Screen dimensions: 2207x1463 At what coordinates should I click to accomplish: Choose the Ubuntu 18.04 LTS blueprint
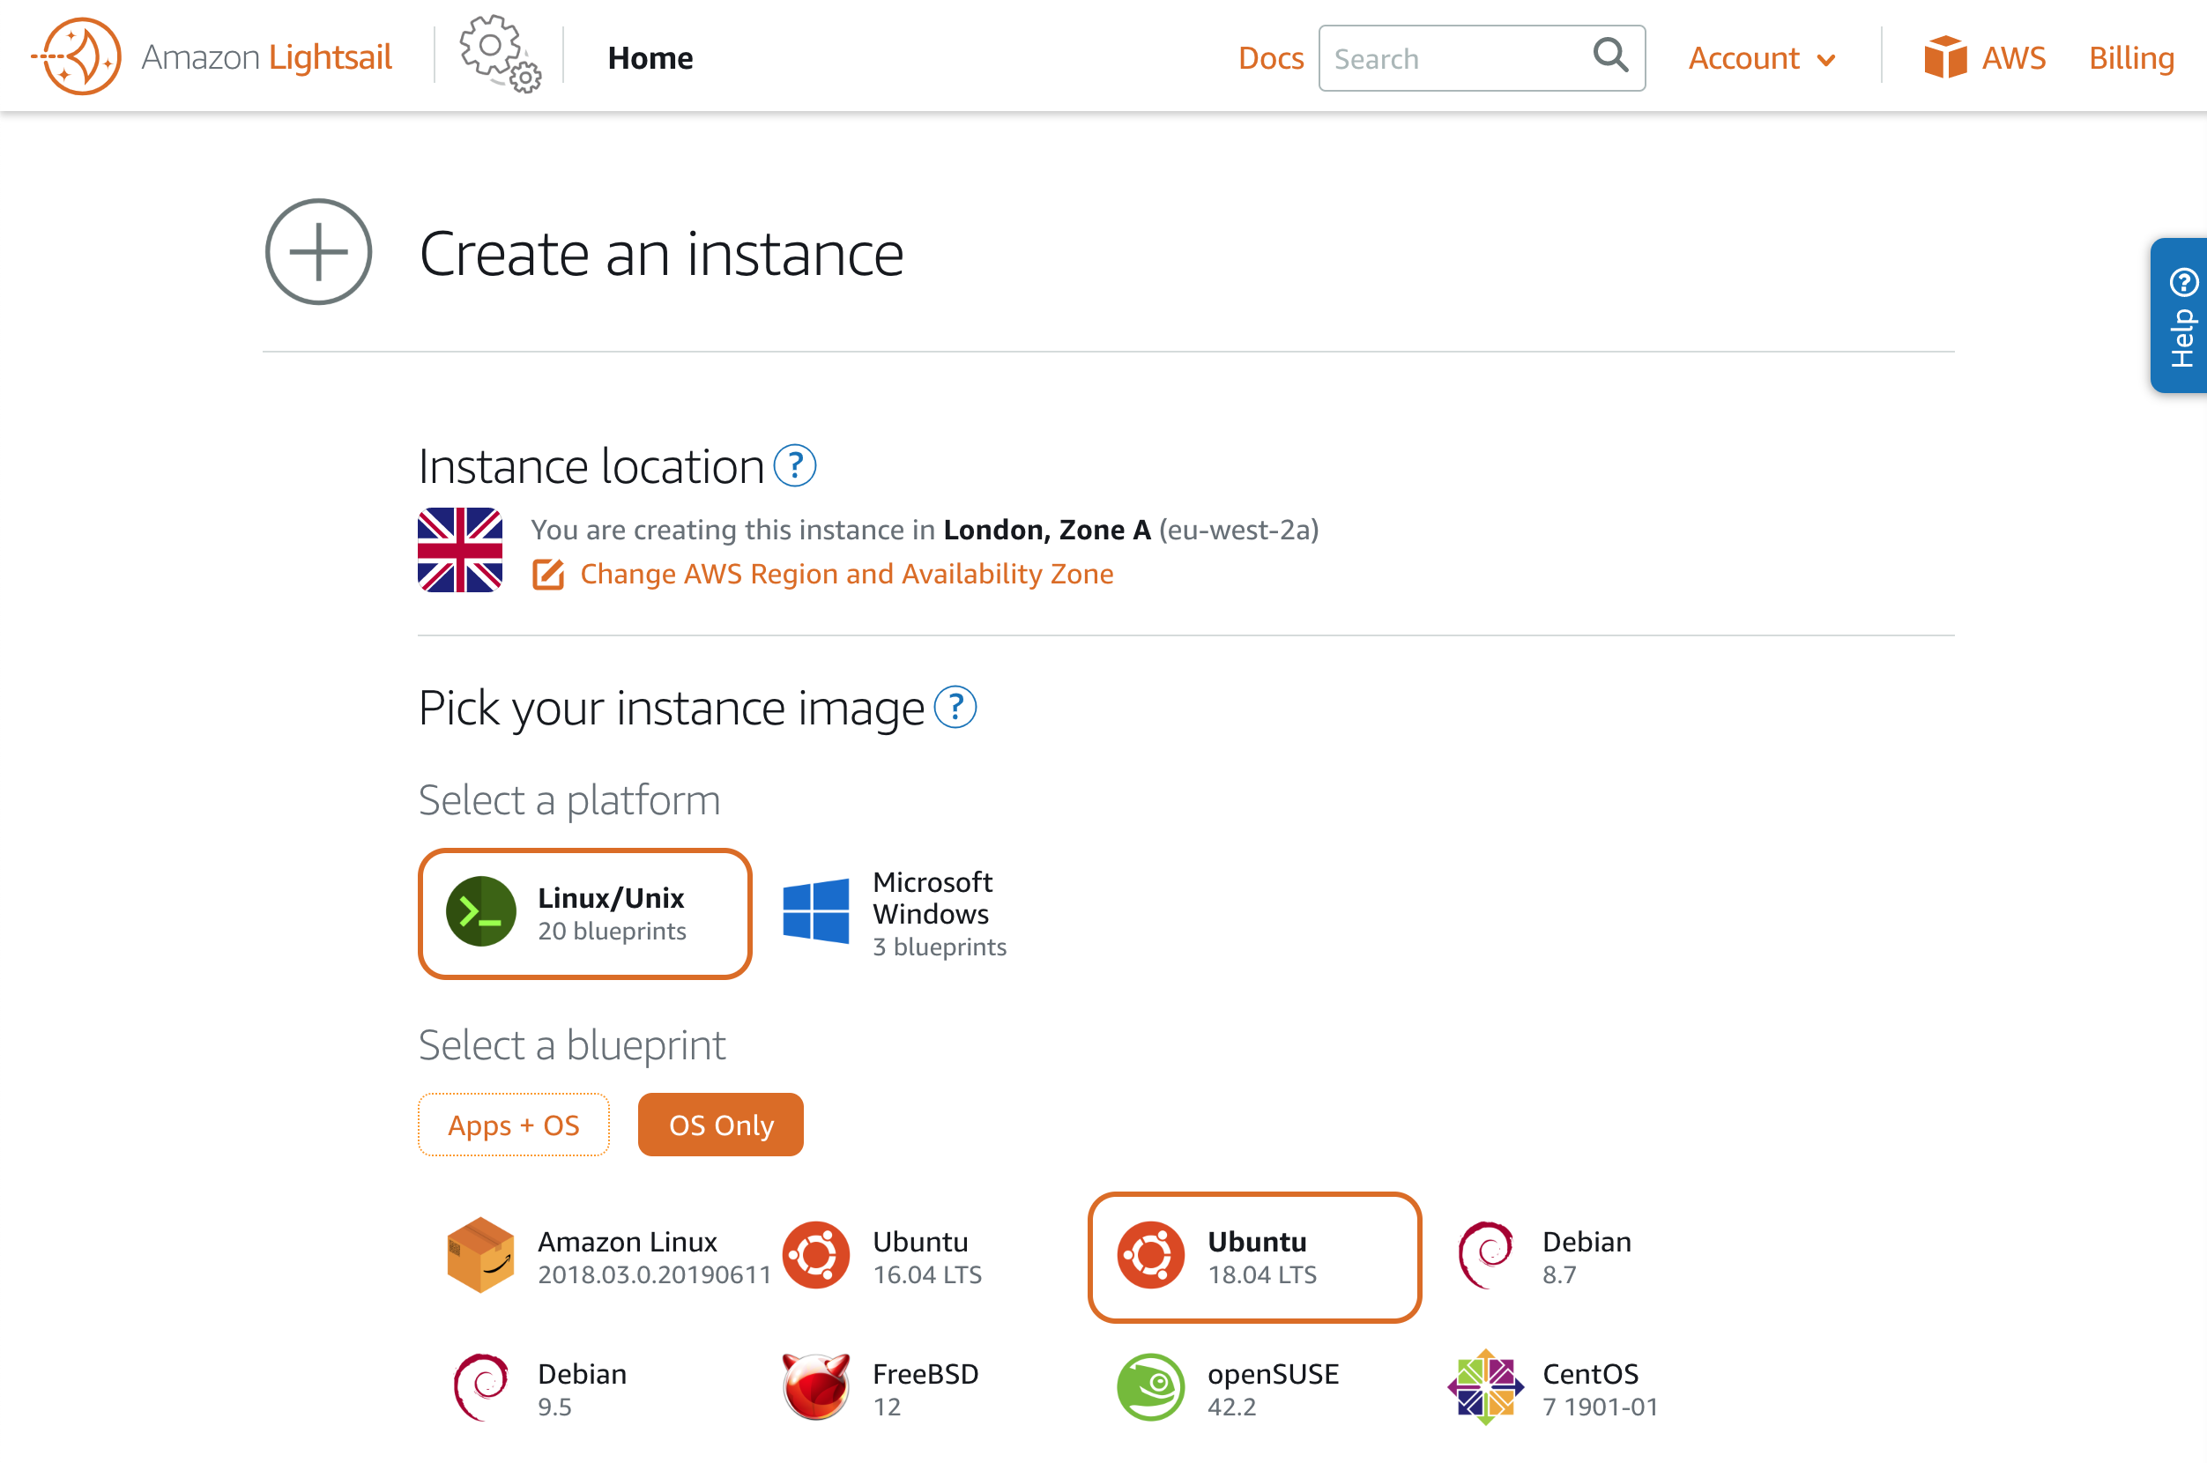point(1254,1257)
